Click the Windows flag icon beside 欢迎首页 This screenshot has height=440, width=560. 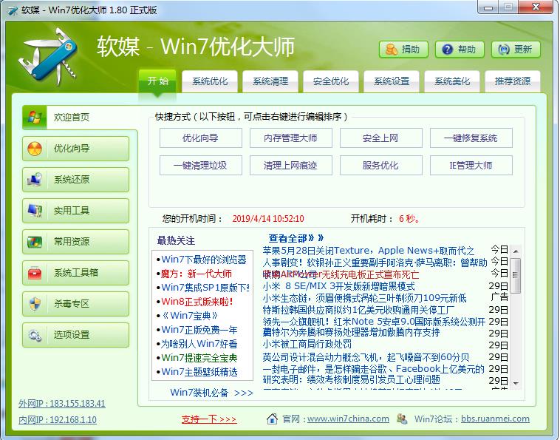pyautogui.click(x=34, y=118)
